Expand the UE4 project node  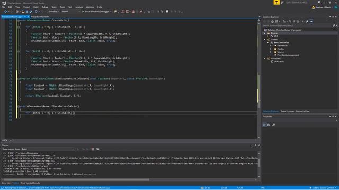click(x=268, y=36)
